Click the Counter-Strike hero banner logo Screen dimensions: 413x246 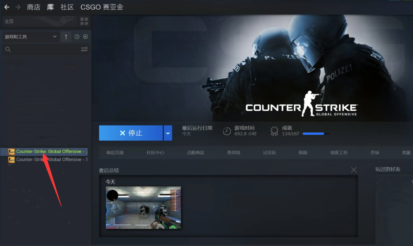301,104
